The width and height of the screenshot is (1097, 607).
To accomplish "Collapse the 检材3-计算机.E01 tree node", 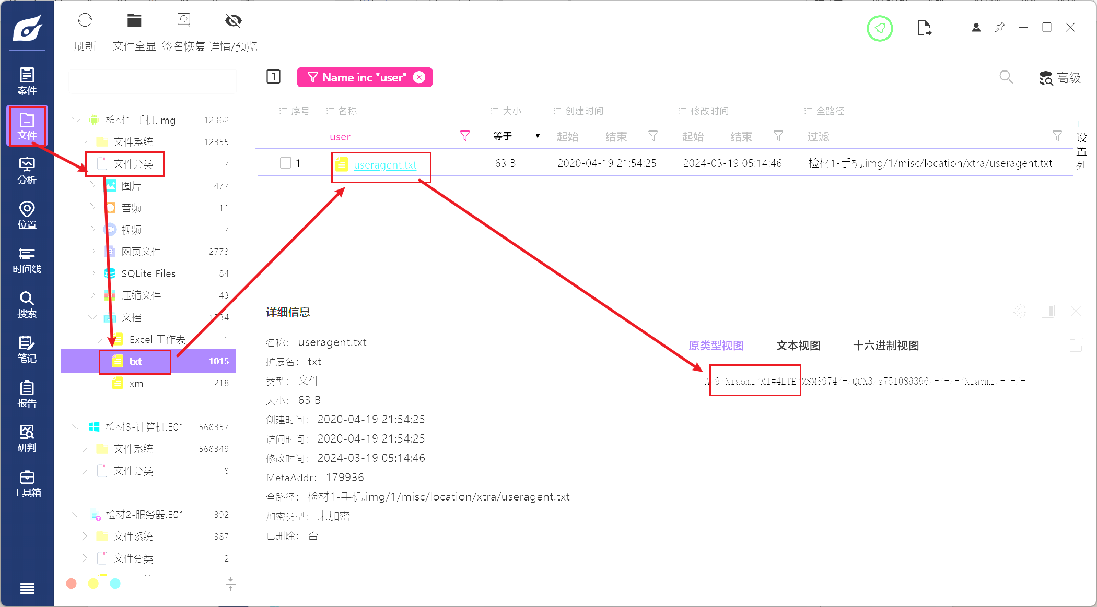I will 77,427.
